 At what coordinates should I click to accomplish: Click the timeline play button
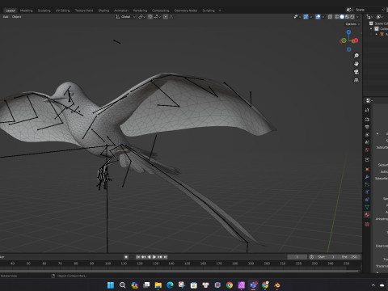coord(154,257)
